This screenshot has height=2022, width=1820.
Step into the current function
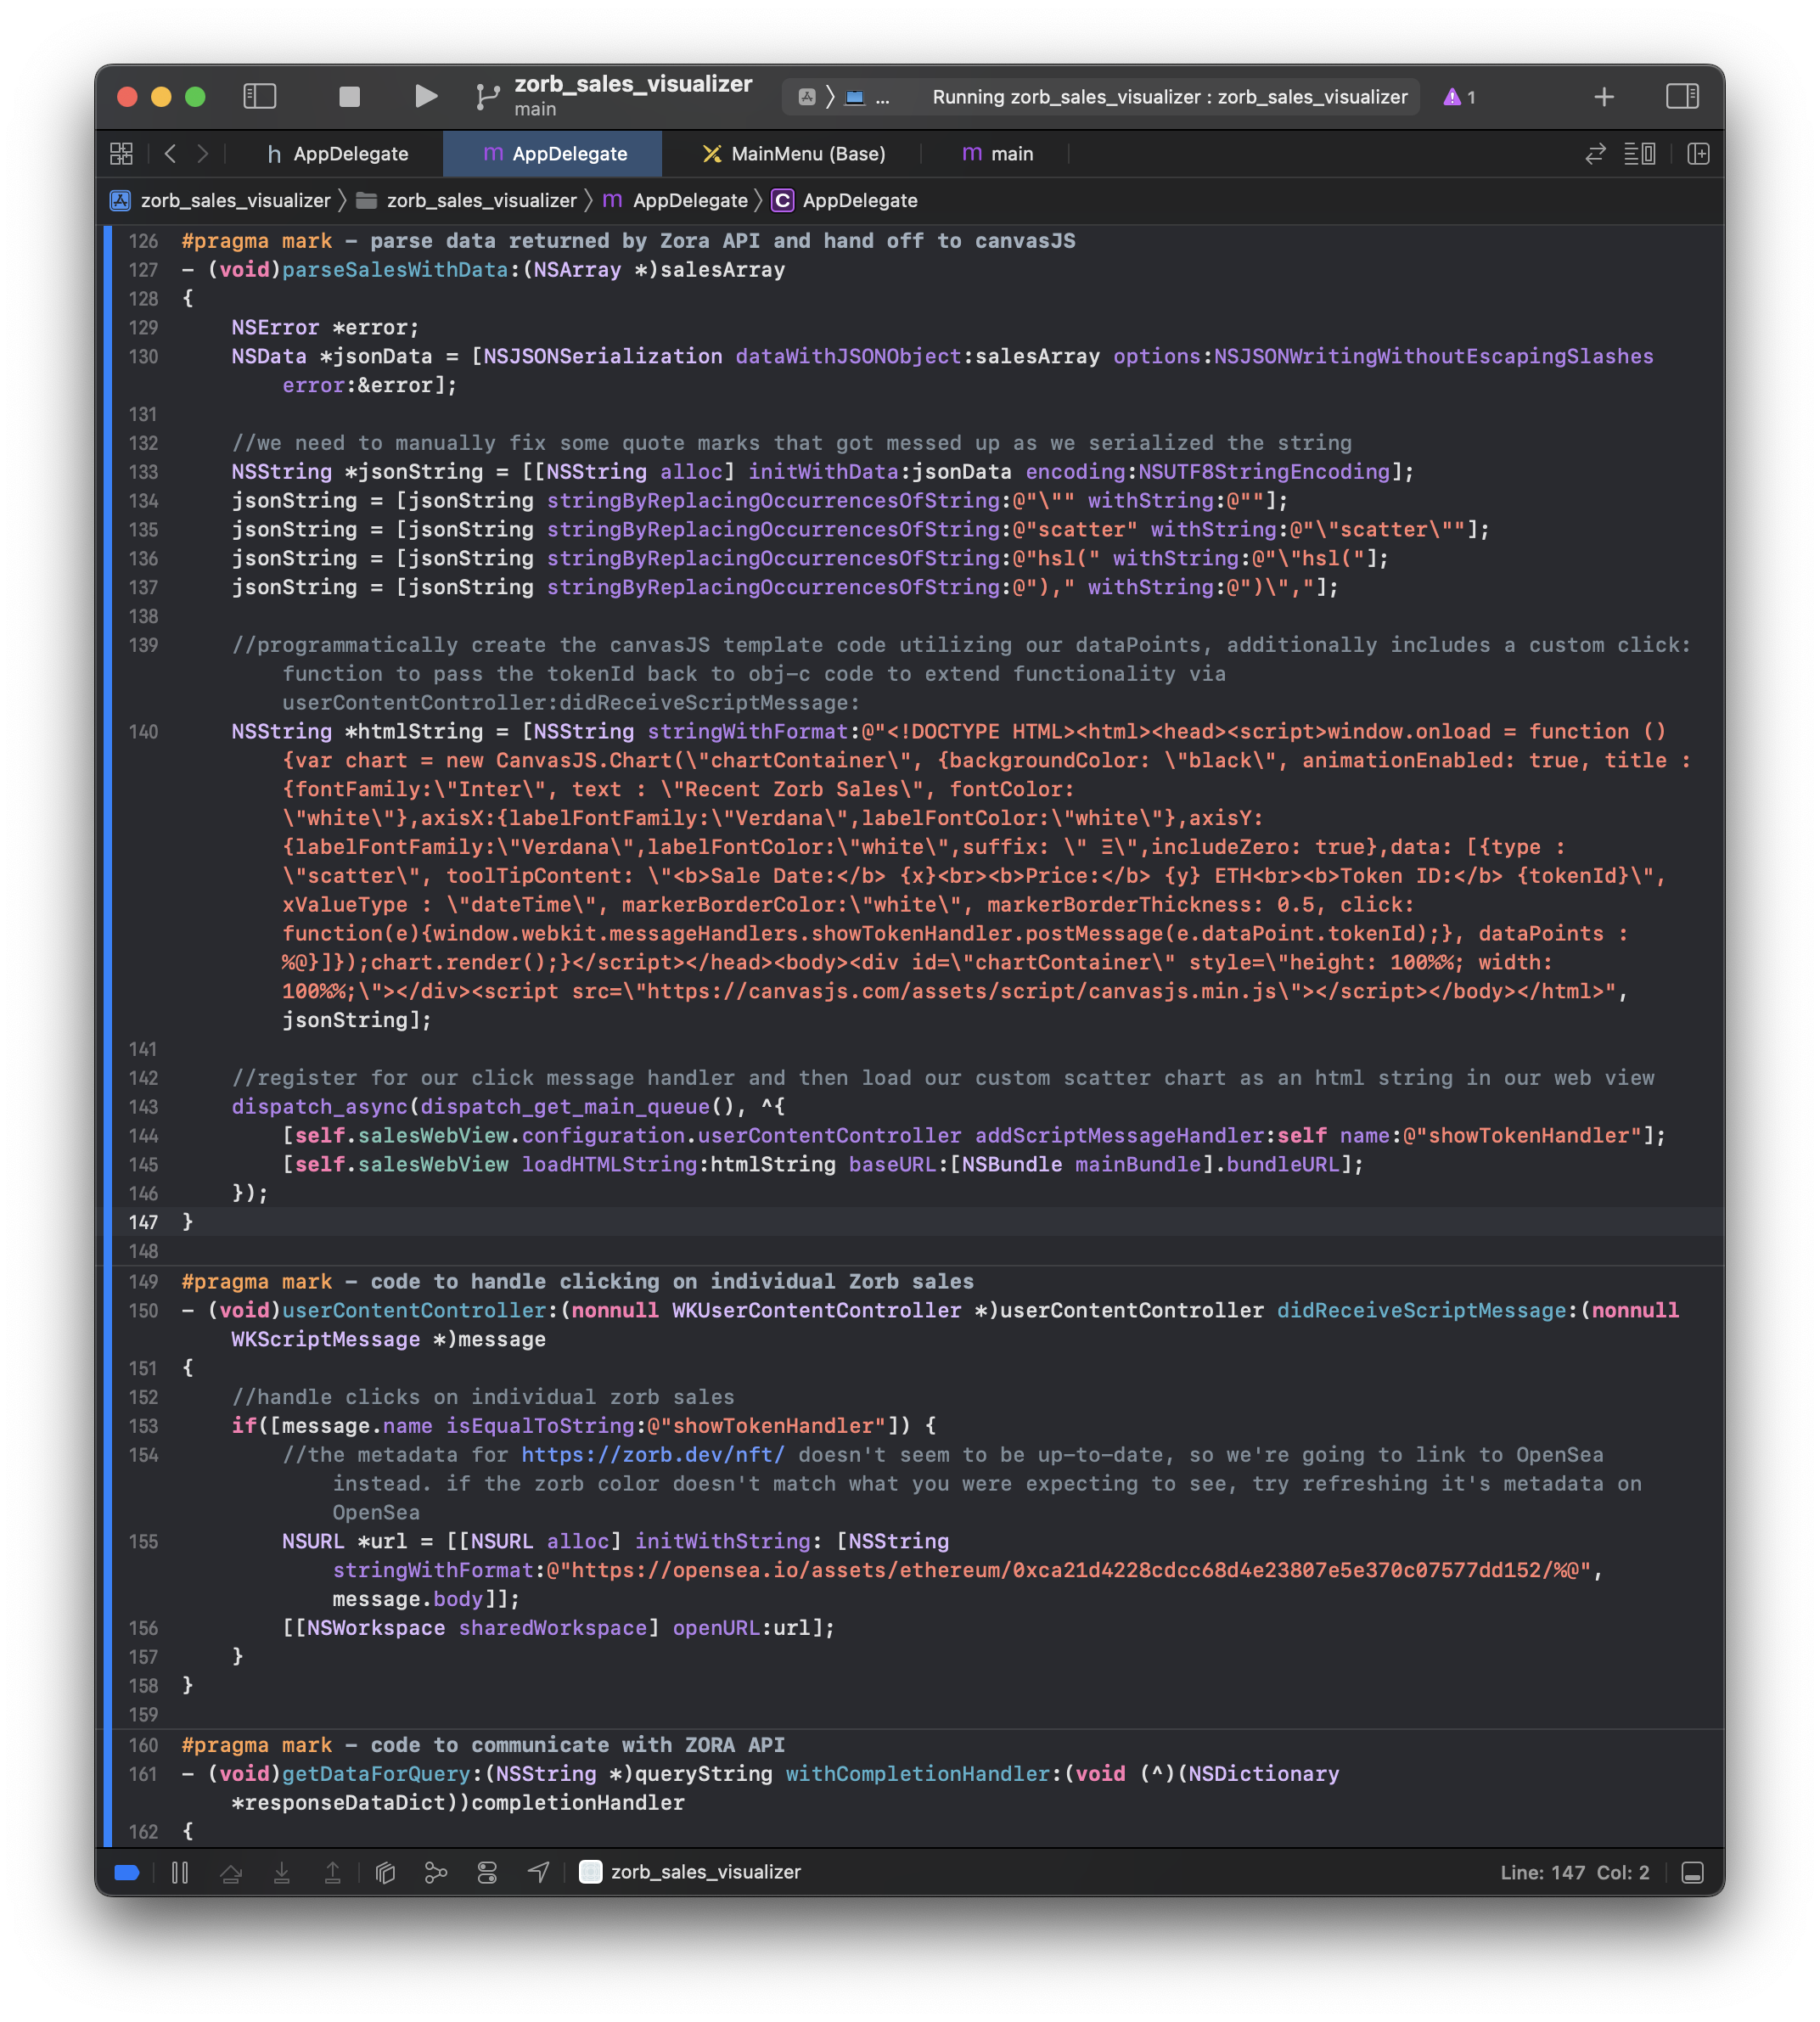click(283, 1872)
